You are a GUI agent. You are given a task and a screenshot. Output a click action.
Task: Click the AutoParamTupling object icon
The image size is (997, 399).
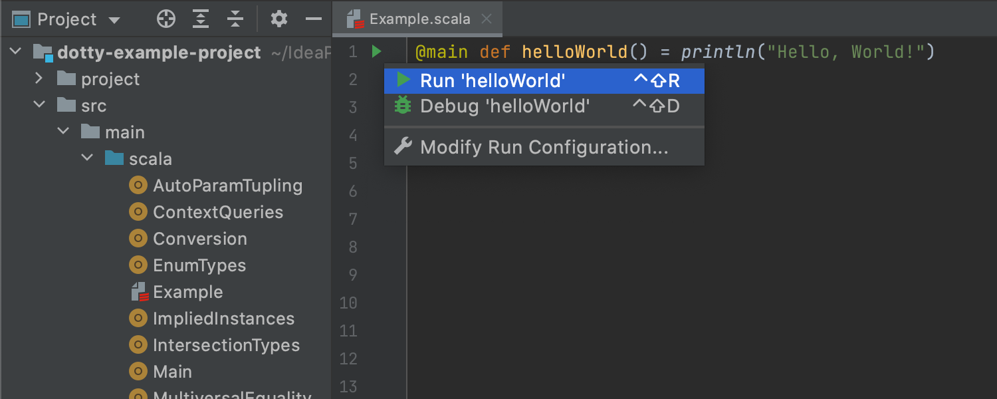click(138, 186)
